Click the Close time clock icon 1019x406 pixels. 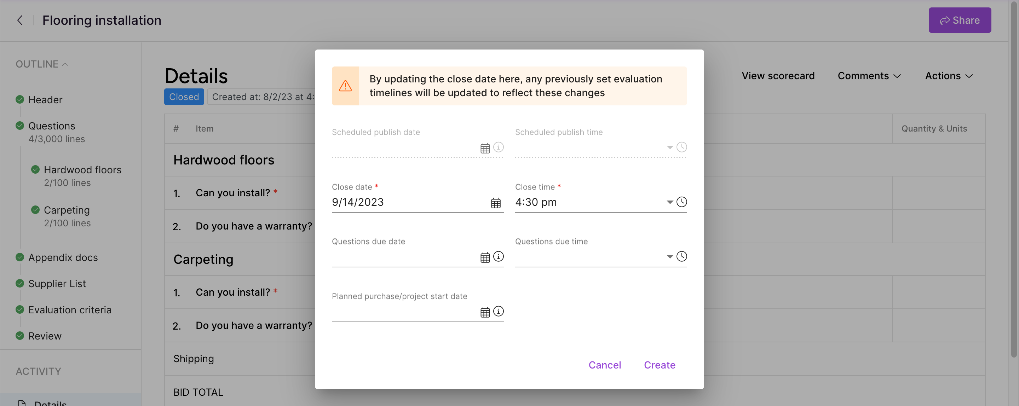coord(681,202)
